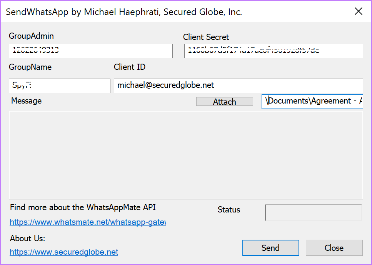Click the Send button

tap(271, 248)
